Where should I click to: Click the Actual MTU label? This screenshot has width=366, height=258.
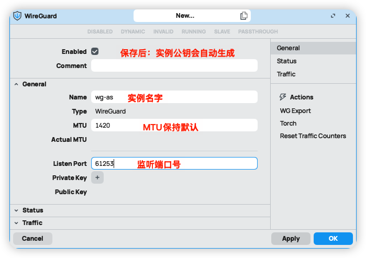(69, 140)
